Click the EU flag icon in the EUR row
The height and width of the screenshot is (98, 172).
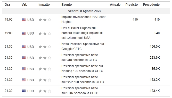pos(24,91)
